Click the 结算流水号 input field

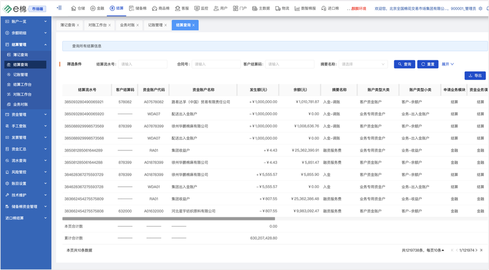[x=134, y=64]
